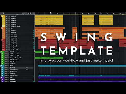Select the Tenor Sax 1 track name

pyautogui.click(x=14, y=34)
